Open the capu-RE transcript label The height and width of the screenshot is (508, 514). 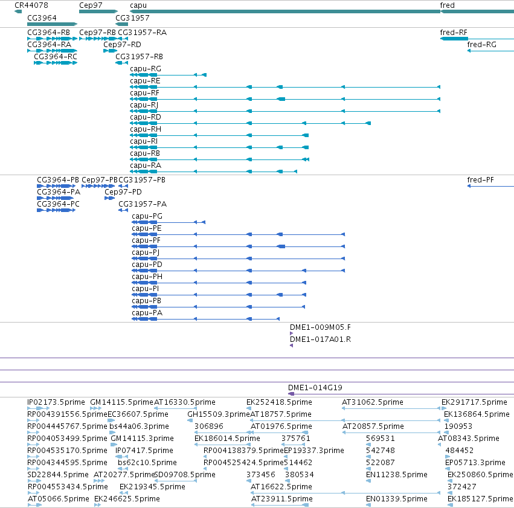pos(145,81)
